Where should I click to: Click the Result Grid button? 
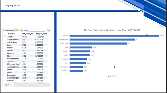click(9, 30)
